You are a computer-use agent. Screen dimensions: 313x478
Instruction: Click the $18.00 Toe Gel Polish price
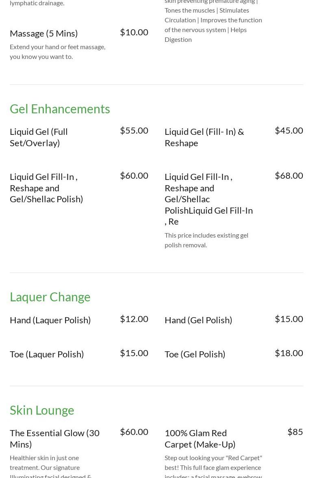pyautogui.click(x=289, y=353)
